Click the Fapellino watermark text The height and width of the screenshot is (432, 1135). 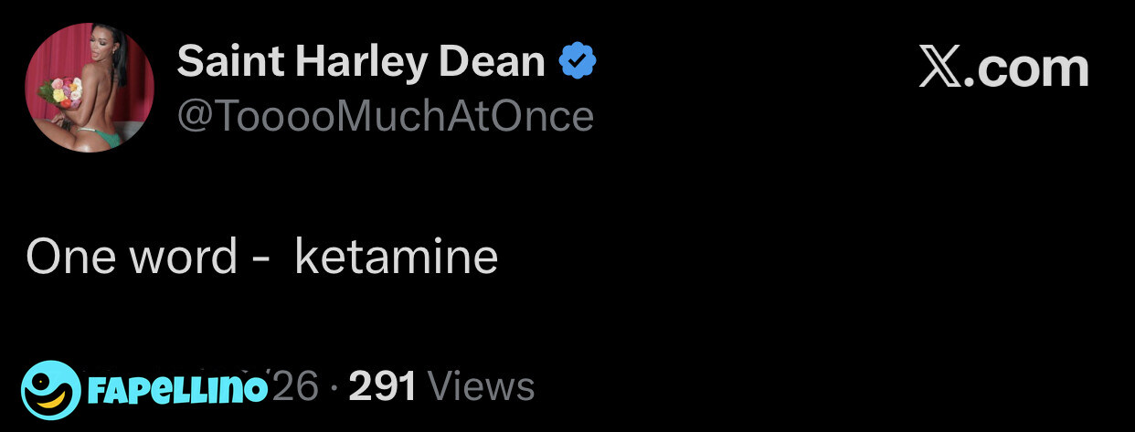179,389
